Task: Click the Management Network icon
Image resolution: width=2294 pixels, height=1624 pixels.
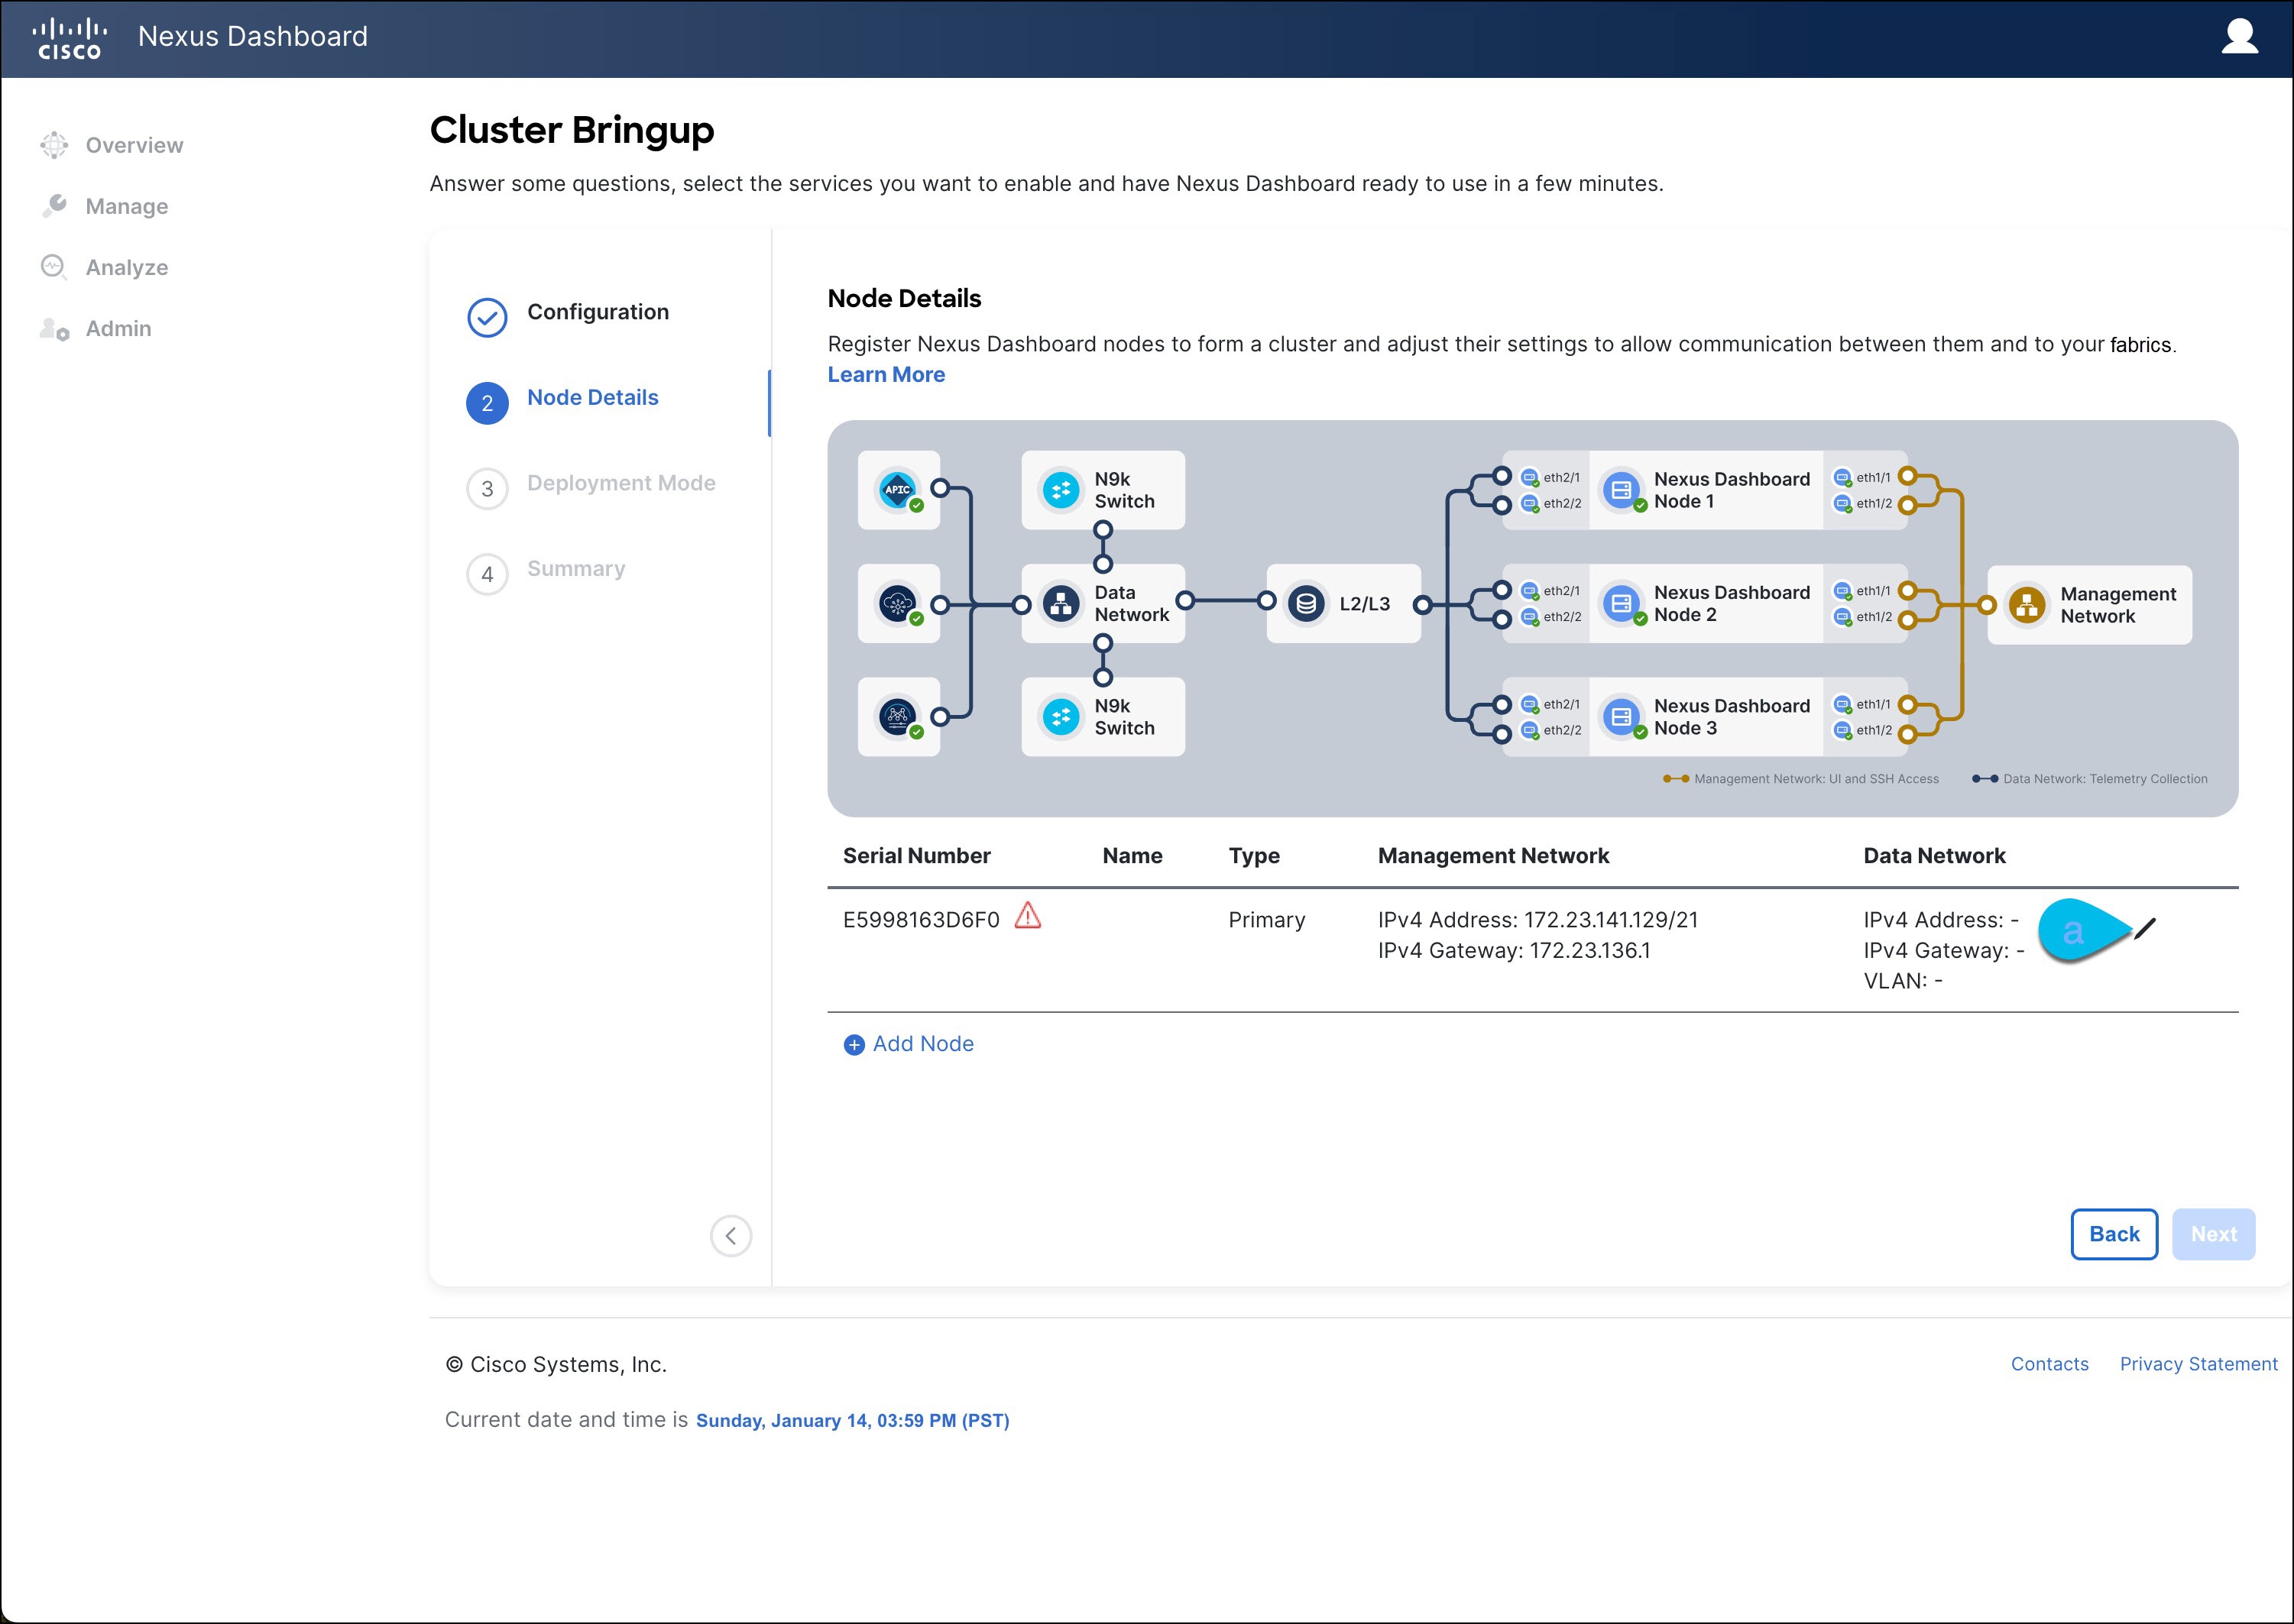Action: click(2027, 605)
